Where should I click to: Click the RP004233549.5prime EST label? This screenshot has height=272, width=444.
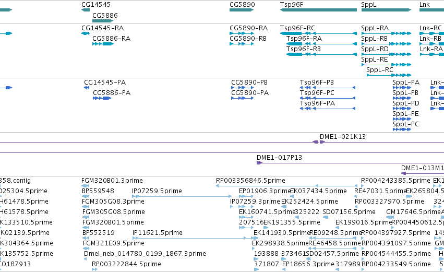coord(396,264)
